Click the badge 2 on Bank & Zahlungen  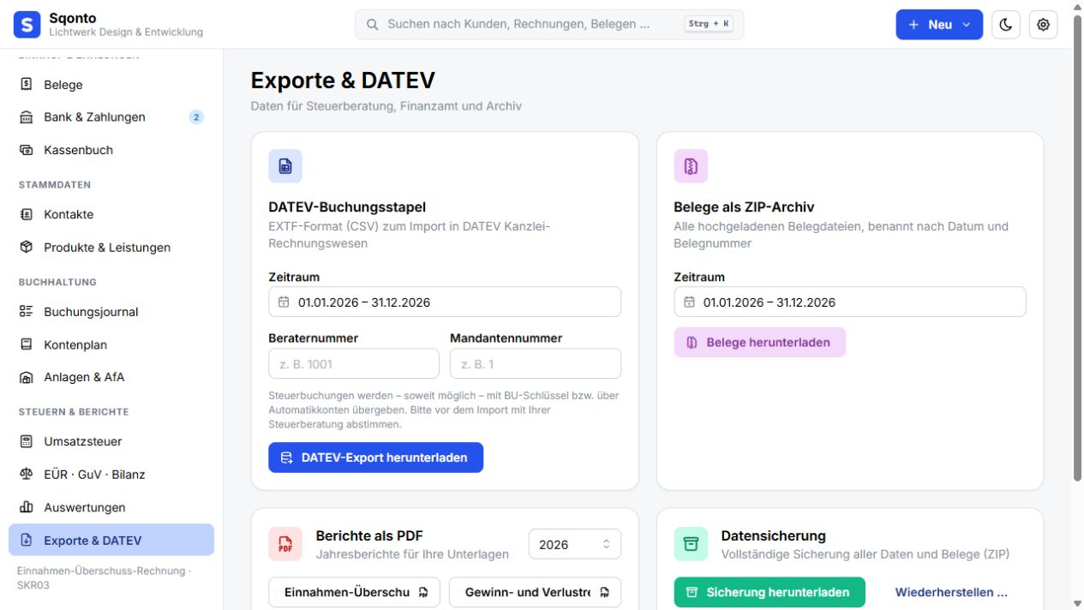click(x=196, y=117)
